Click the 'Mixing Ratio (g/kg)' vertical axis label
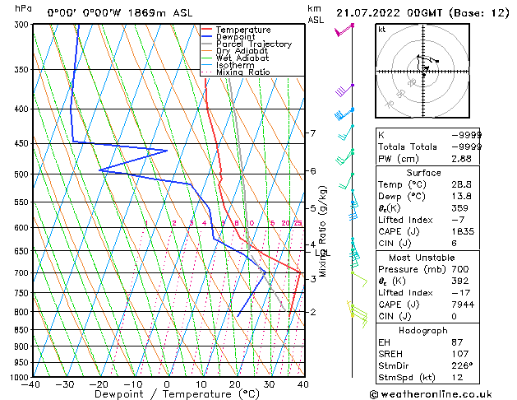The height and width of the screenshot is (400, 517). coord(322,231)
